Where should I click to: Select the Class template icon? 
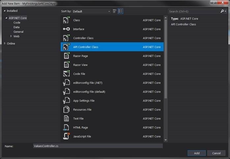(x=66, y=20)
